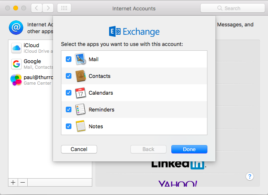Select the LinkedIn account type

click(x=179, y=165)
